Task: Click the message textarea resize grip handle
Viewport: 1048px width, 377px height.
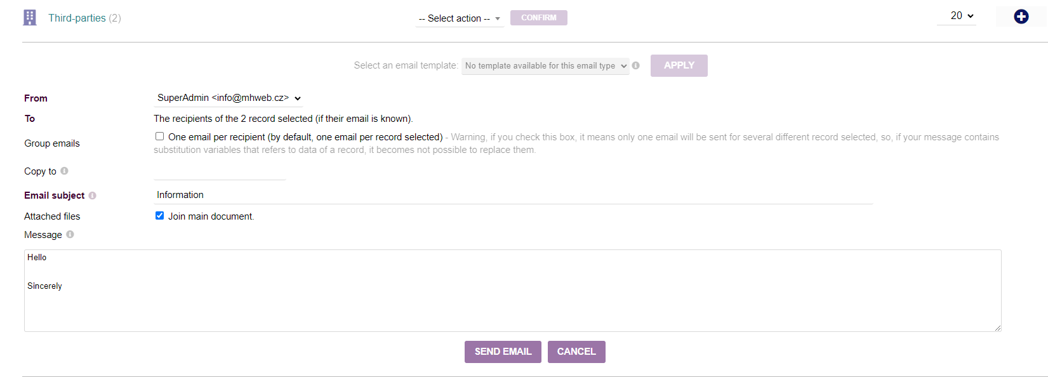Action: tap(997, 327)
